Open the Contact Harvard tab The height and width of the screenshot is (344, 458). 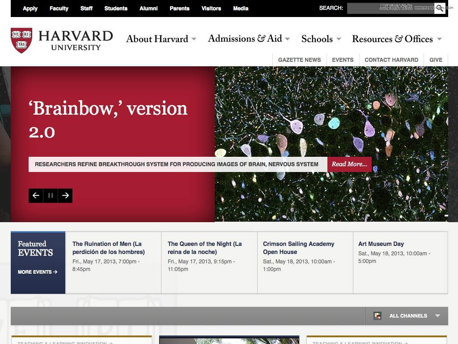tap(391, 60)
